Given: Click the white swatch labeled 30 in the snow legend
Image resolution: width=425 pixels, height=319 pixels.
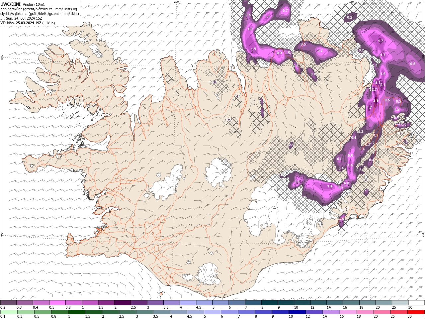Looking at the screenshot, I should point(416,302).
